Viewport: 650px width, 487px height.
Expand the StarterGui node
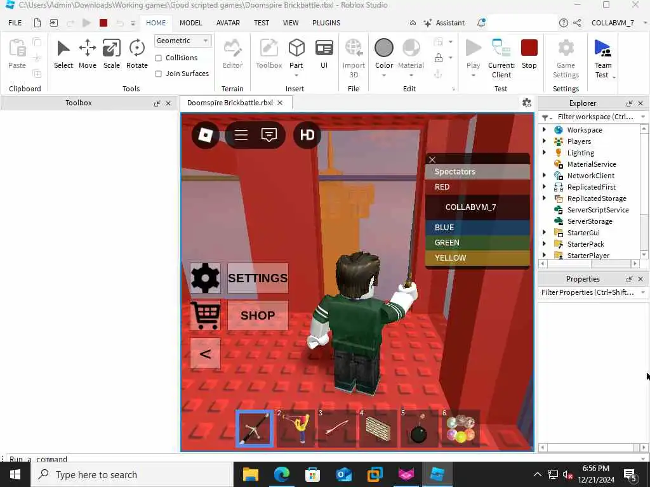(x=544, y=232)
